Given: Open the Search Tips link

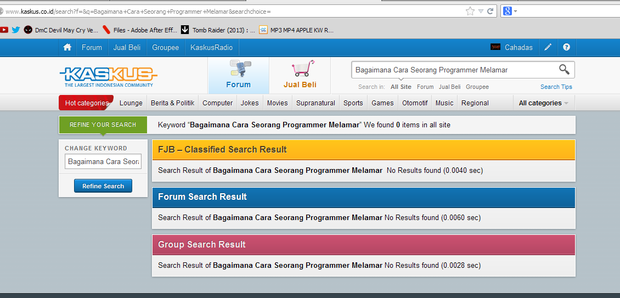Looking at the screenshot, I should 556,87.
